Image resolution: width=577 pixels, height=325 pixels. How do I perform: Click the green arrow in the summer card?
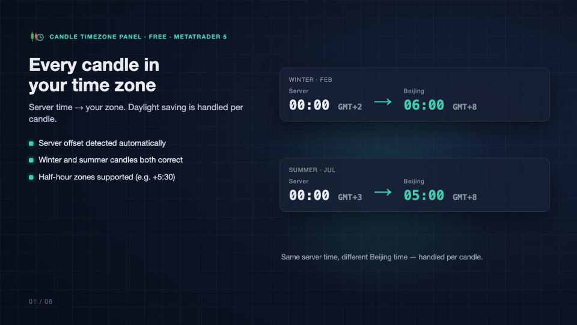point(383,192)
